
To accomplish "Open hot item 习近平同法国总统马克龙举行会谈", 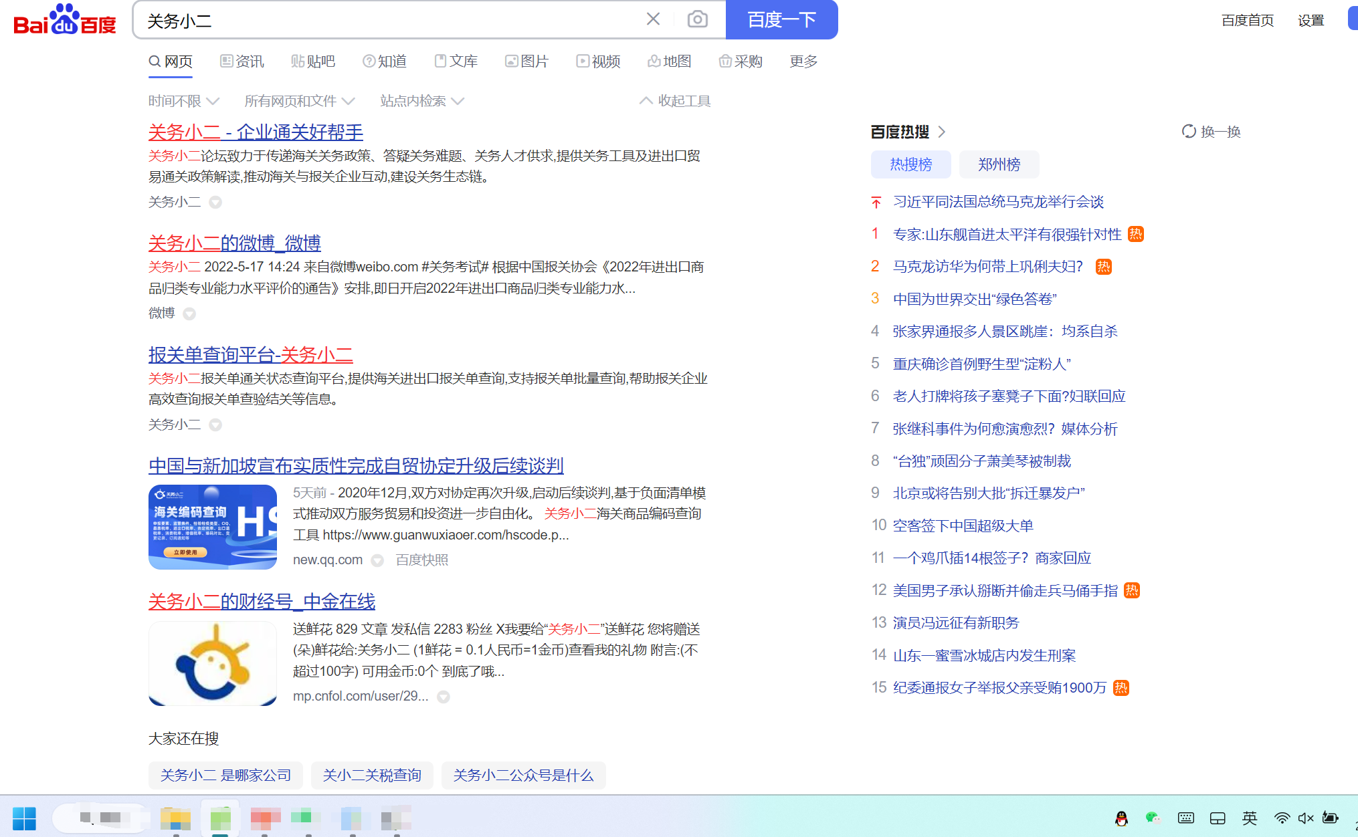I will tap(998, 202).
